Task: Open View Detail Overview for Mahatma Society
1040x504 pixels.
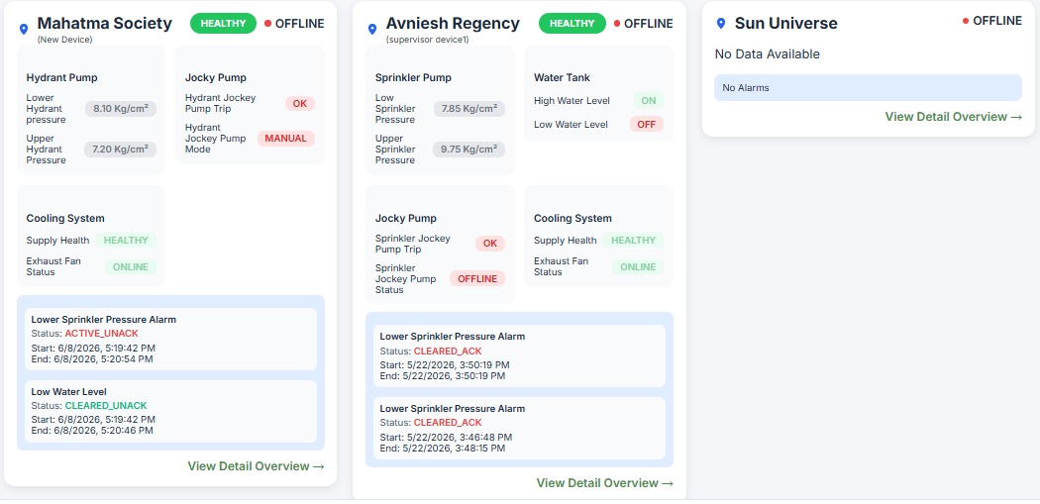Action: pyautogui.click(x=256, y=466)
